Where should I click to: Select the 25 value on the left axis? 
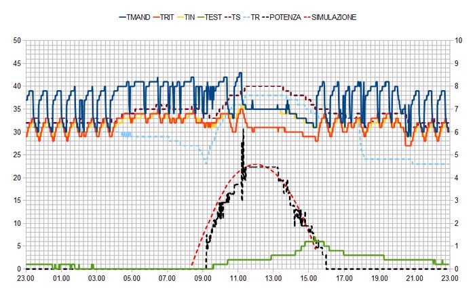click(16, 155)
